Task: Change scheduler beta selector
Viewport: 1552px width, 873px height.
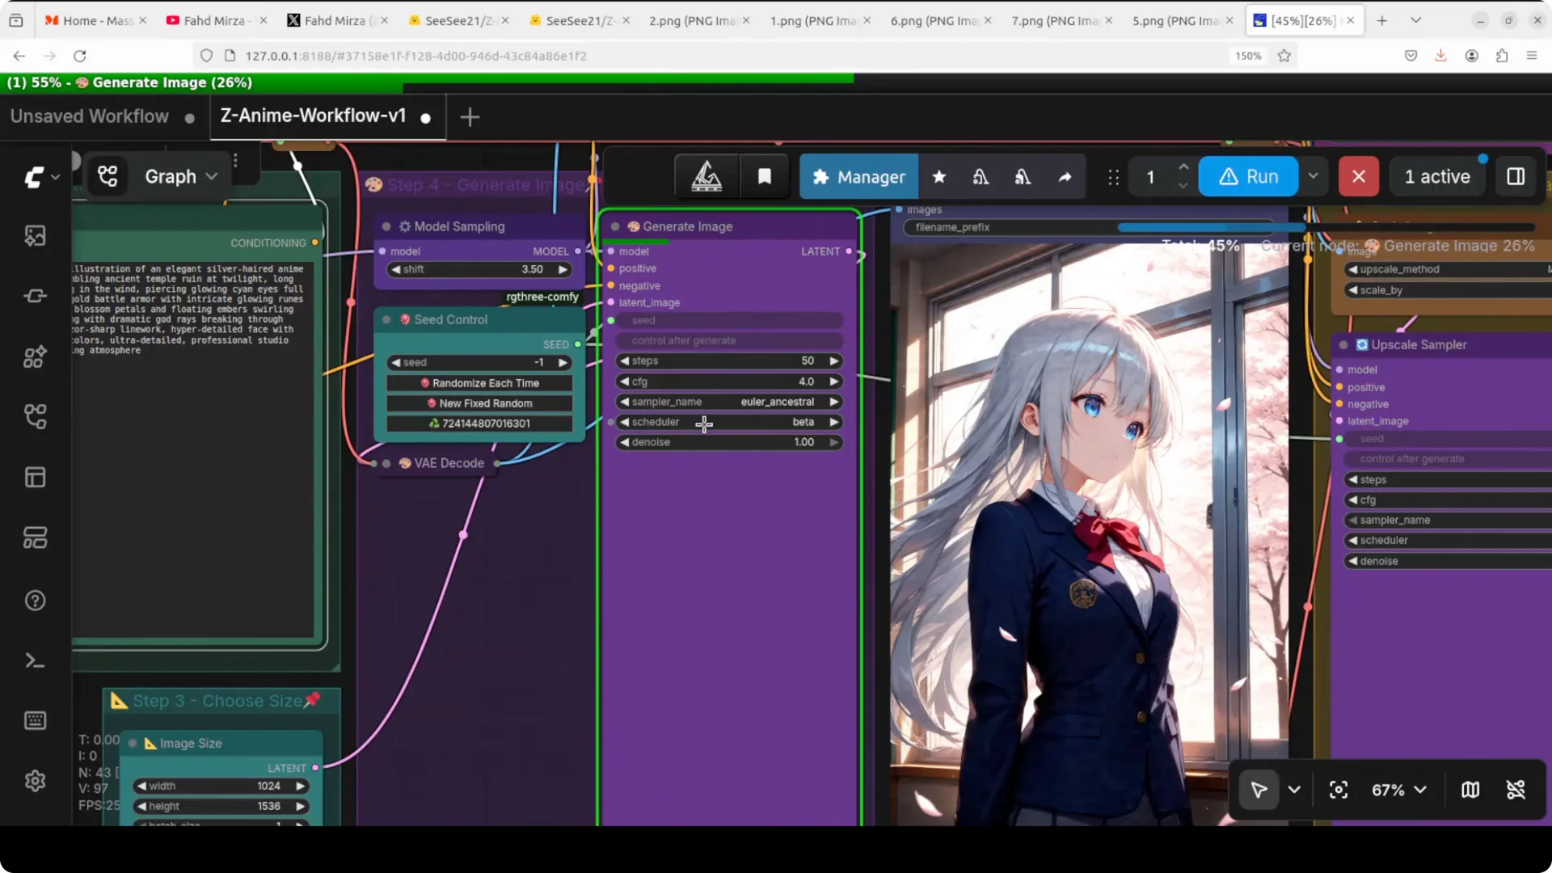Action: (729, 422)
